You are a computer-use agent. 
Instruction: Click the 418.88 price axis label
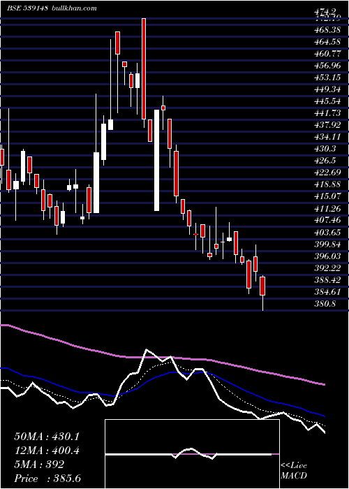pyautogui.click(x=327, y=184)
